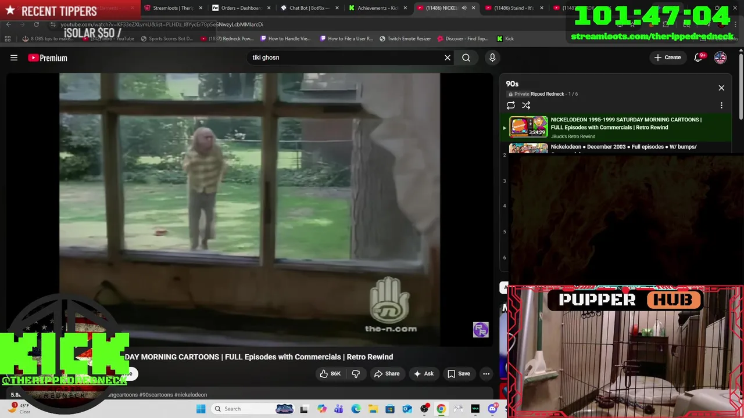Open the Kick bookmark

pyautogui.click(x=505, y=38)
